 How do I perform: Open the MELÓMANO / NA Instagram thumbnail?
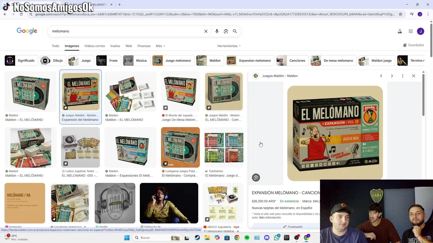coord(25,203)
